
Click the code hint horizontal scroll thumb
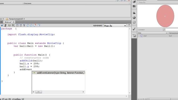point(39,92)
